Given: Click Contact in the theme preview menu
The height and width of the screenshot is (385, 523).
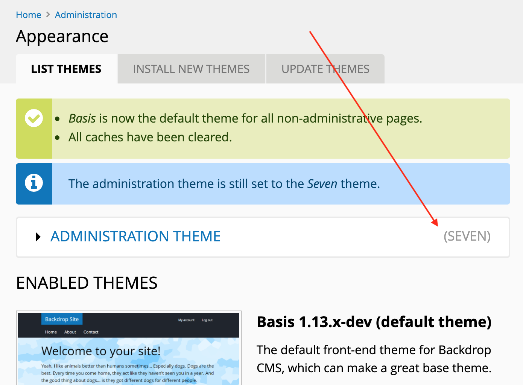Looking at the screenshot, I should (x=91, y=332).
